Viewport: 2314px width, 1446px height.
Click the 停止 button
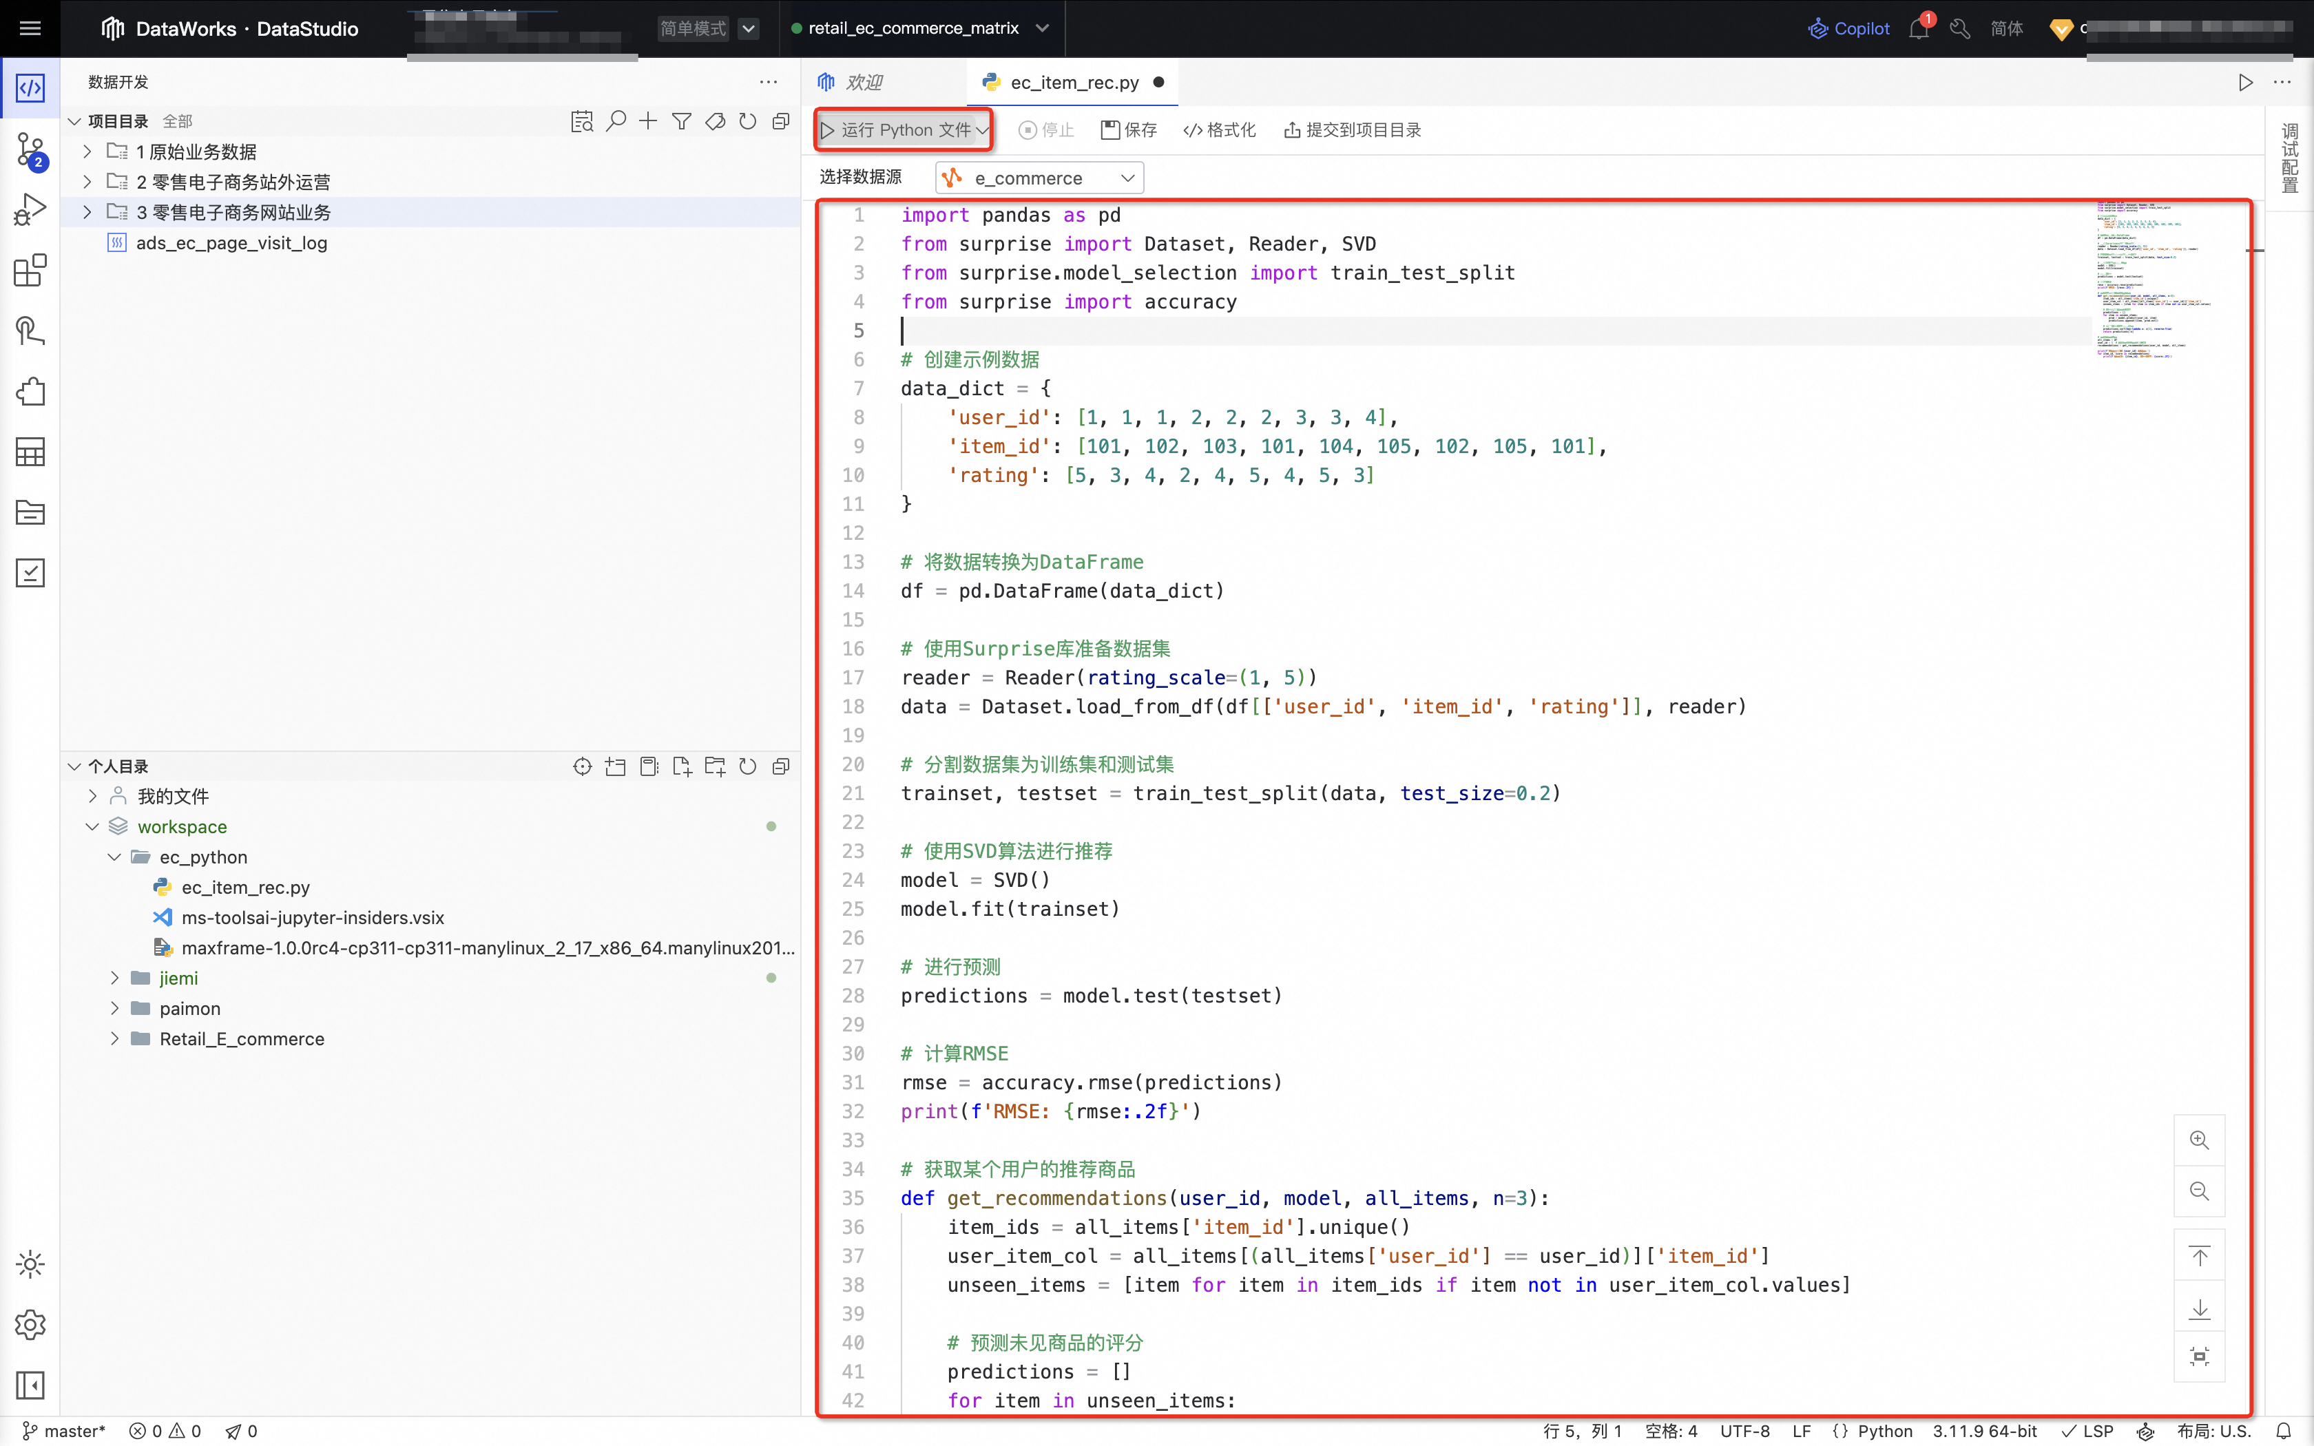[1047, 130]
